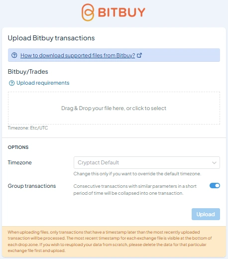Viewport: 228px width, 259px height.
Task: Click the BITBUY wordmark in header
Action: point(121,12)
